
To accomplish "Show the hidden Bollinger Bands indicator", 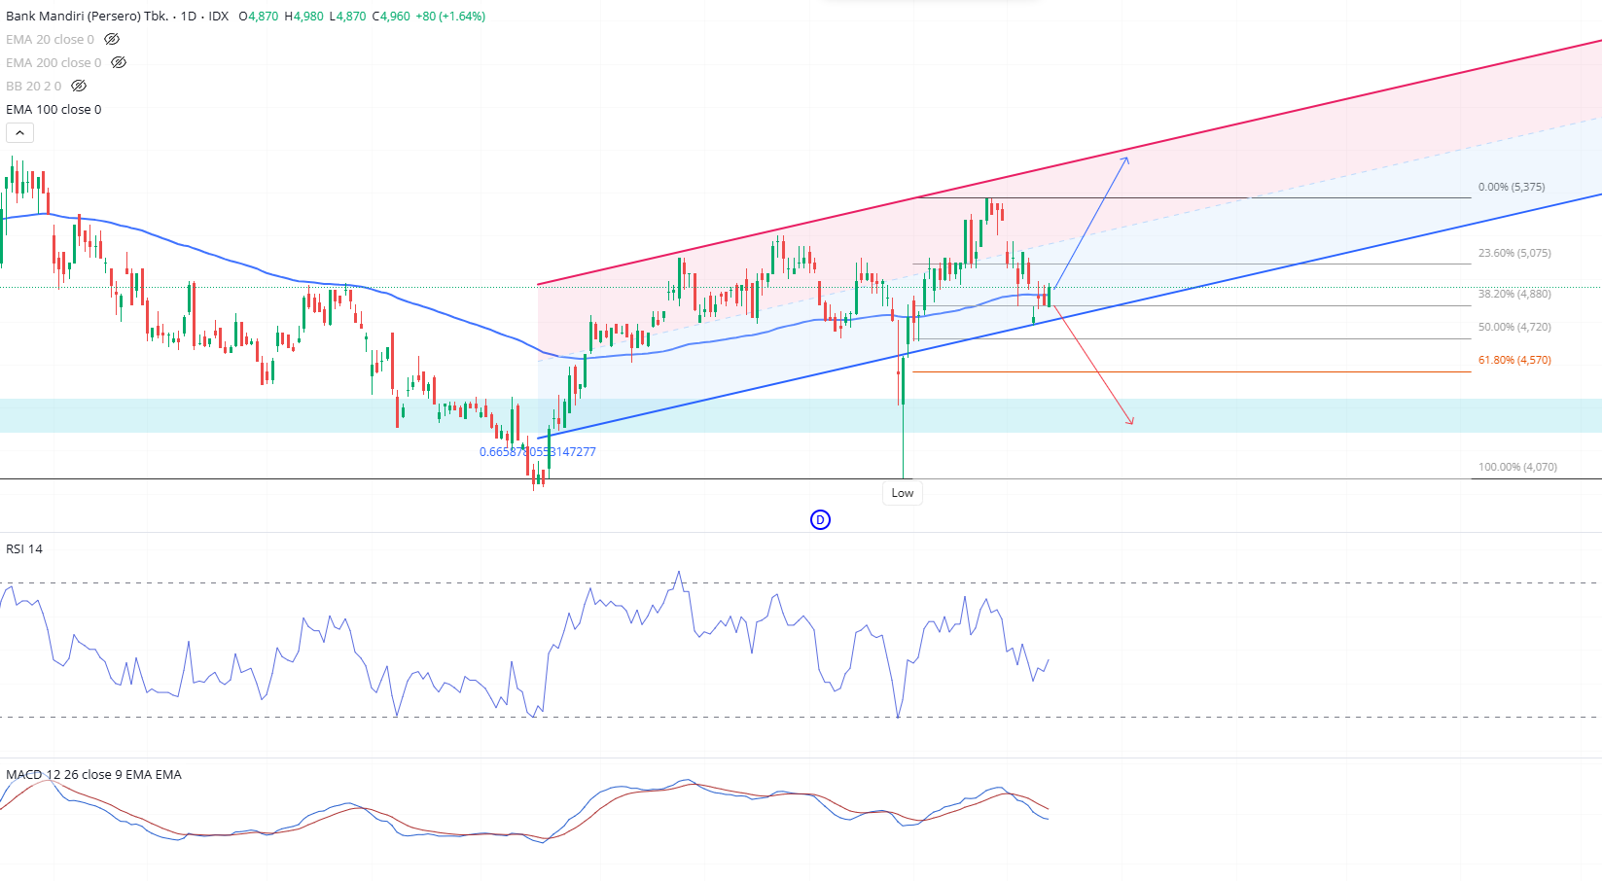I will pyautogui.click(x=79, y=87).
